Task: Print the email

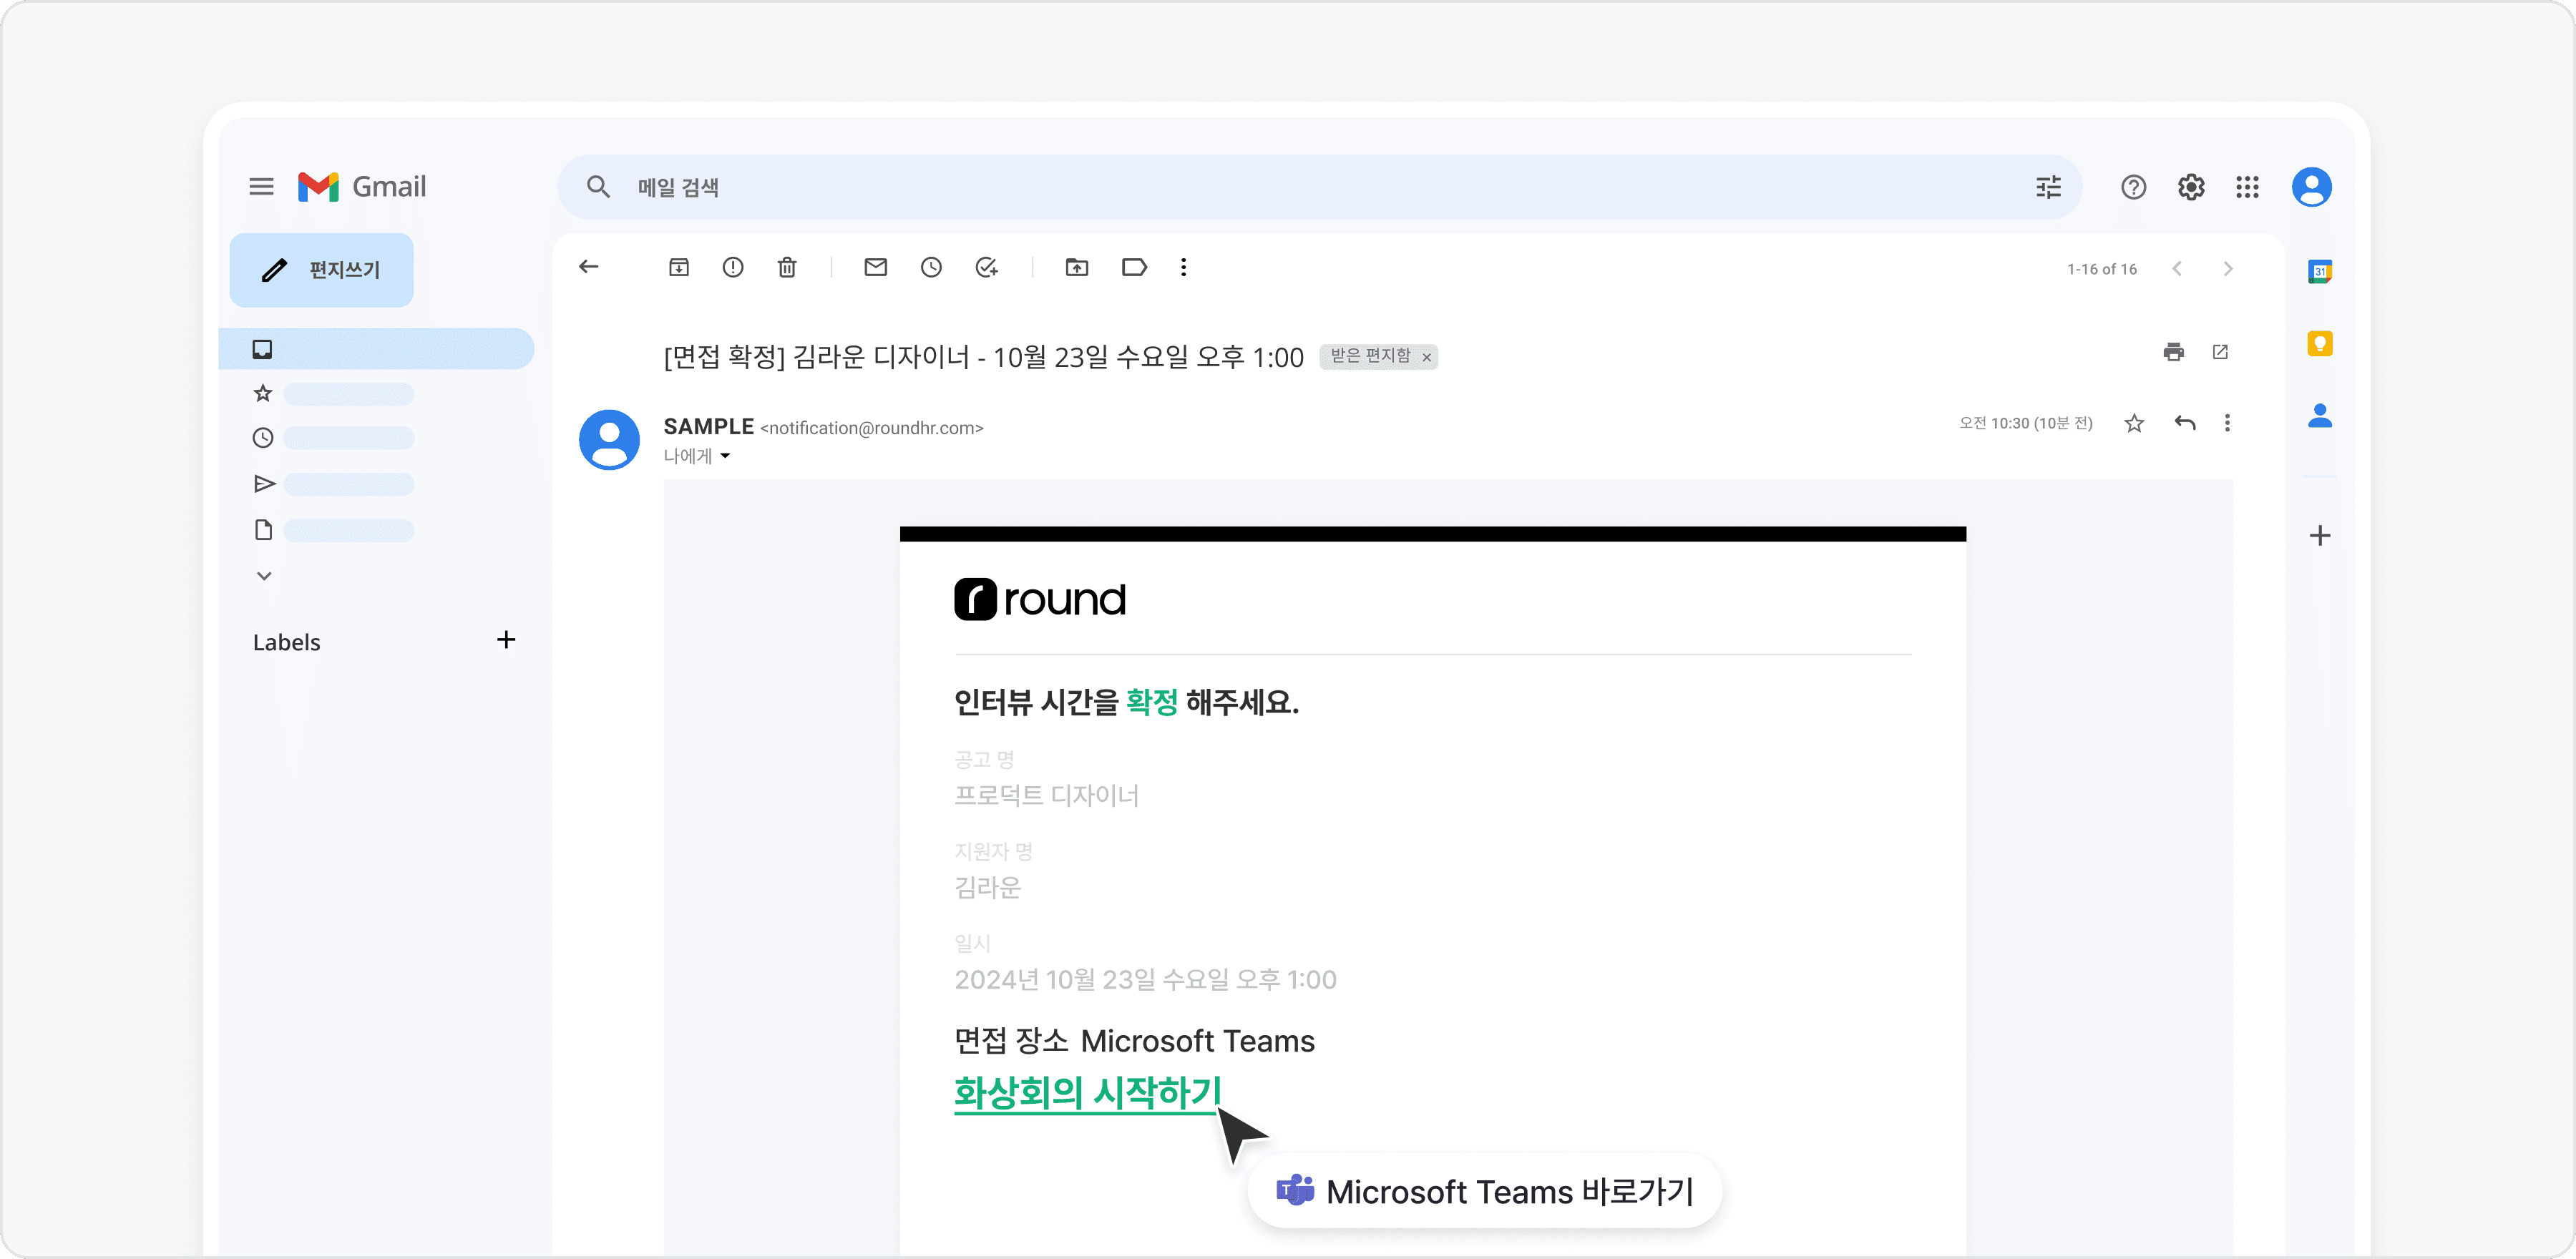Action: point(2174,352)
